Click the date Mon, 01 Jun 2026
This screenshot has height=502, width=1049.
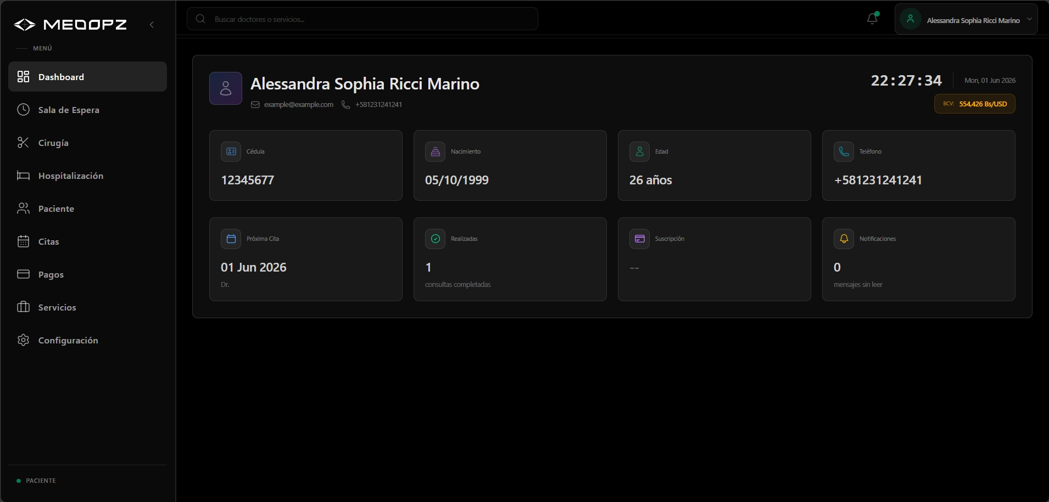(990, 81)
